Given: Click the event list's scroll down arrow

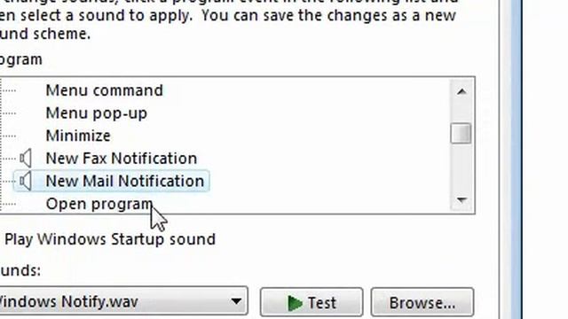Looking at the screenshot, I should tap(461, 199).
